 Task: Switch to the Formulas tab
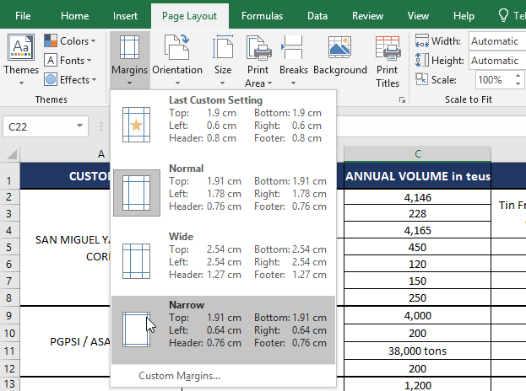point(262,16)
